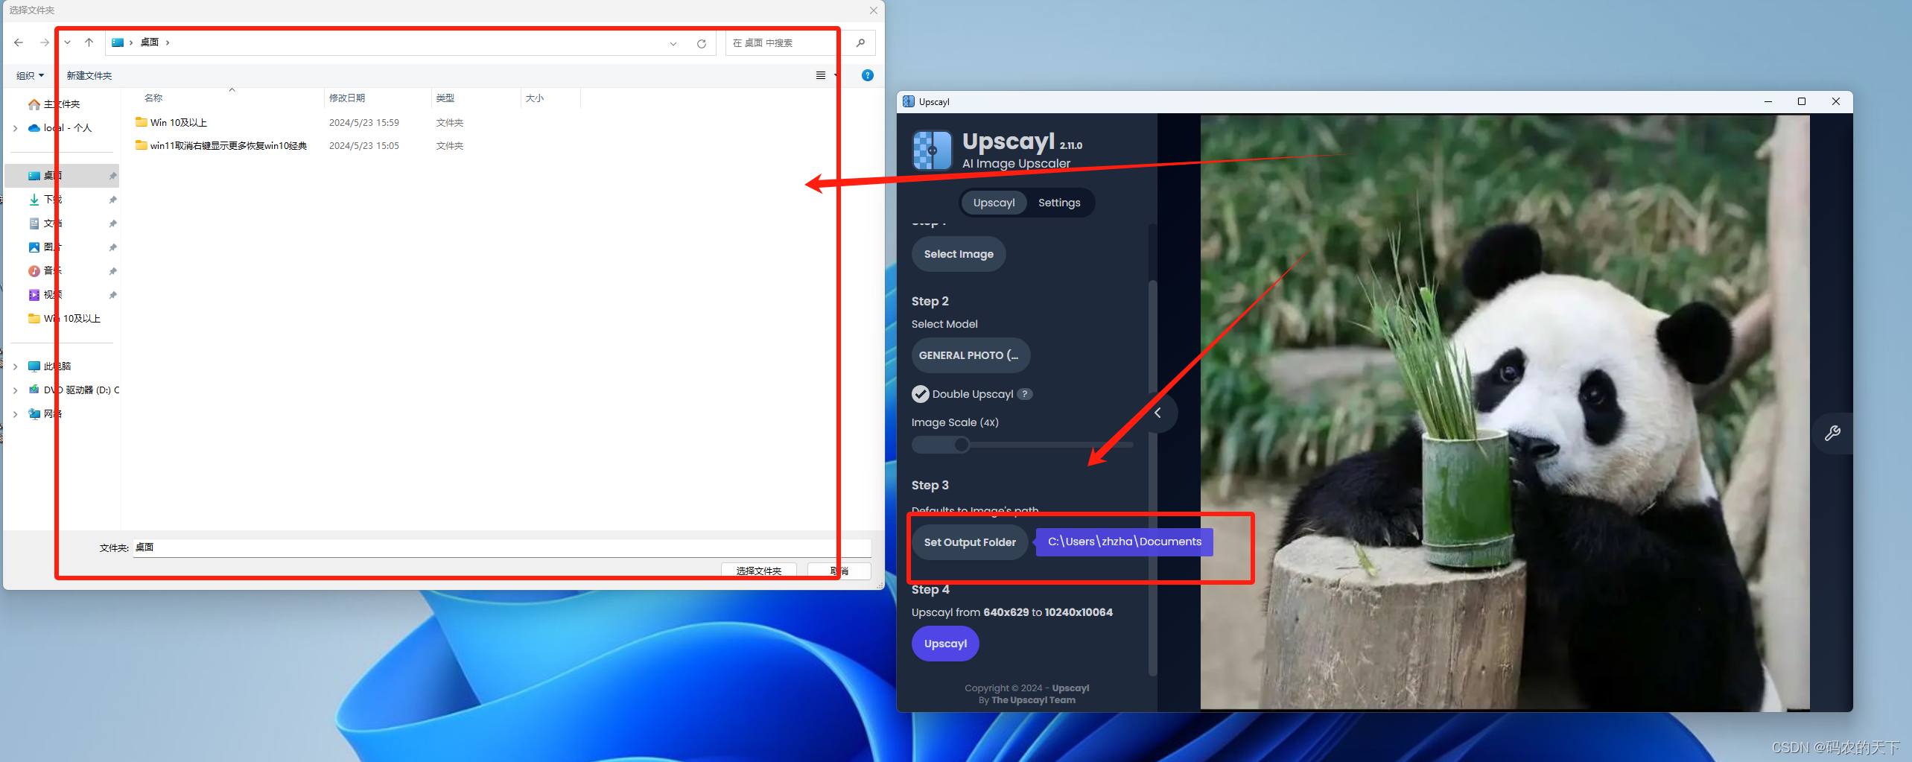Viewport: 1912px width, 762px height.
Task: Open recent locations dropdown chevron
Action: pyautogui.click(x=68, y=42)
